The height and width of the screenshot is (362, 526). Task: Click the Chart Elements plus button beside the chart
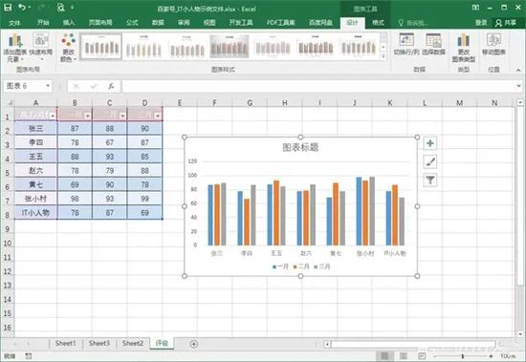coord(430,143)
